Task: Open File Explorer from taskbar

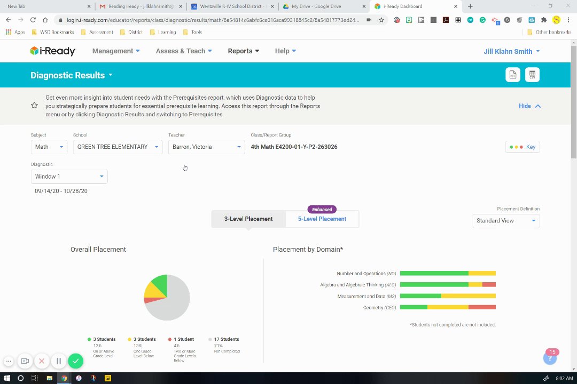Action: 49,378
